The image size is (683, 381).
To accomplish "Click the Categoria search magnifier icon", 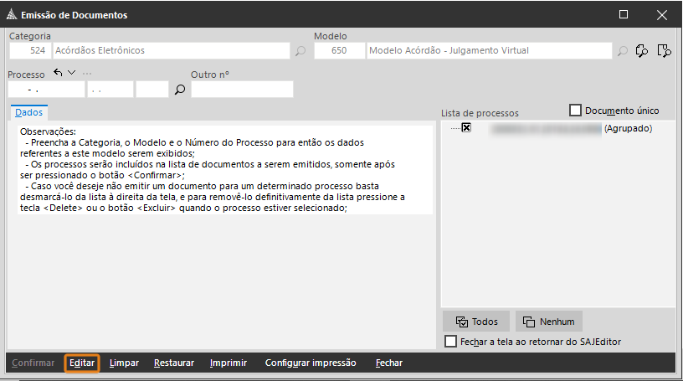I will [x=300, y=51].
